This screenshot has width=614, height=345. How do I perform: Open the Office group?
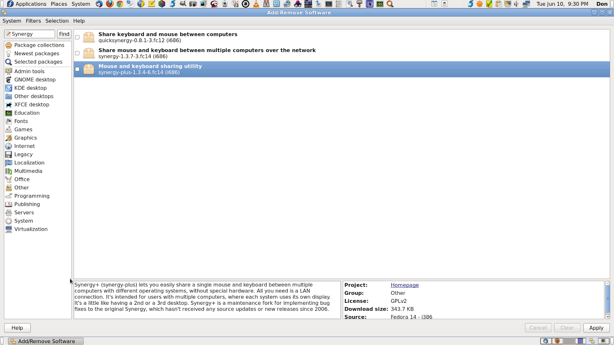38,179
